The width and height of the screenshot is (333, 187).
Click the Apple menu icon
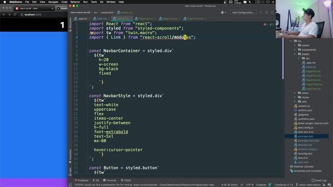(x=5, y=2)
